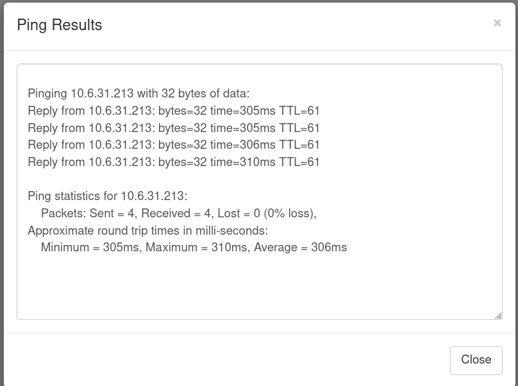Image resolution: width=518 pixels, height=386 pixels.
Task: Click 'TTL=61' on the 310ms reply line
Action: coord(299,162)
